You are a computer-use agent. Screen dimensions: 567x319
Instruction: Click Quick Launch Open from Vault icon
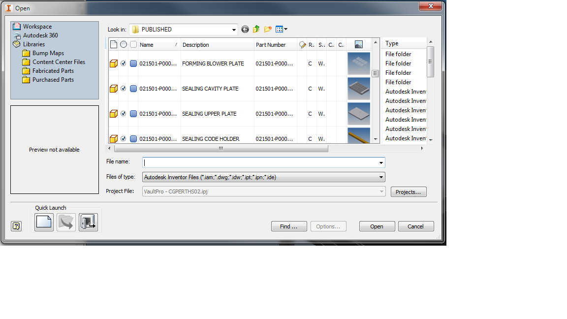(x=66, y=222)
